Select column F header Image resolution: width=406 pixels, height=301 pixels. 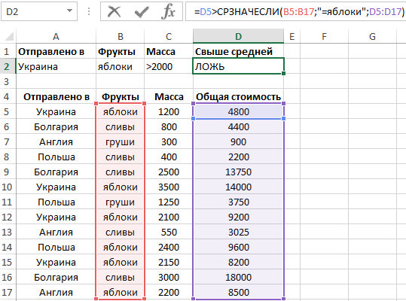(x=324, y=36)
